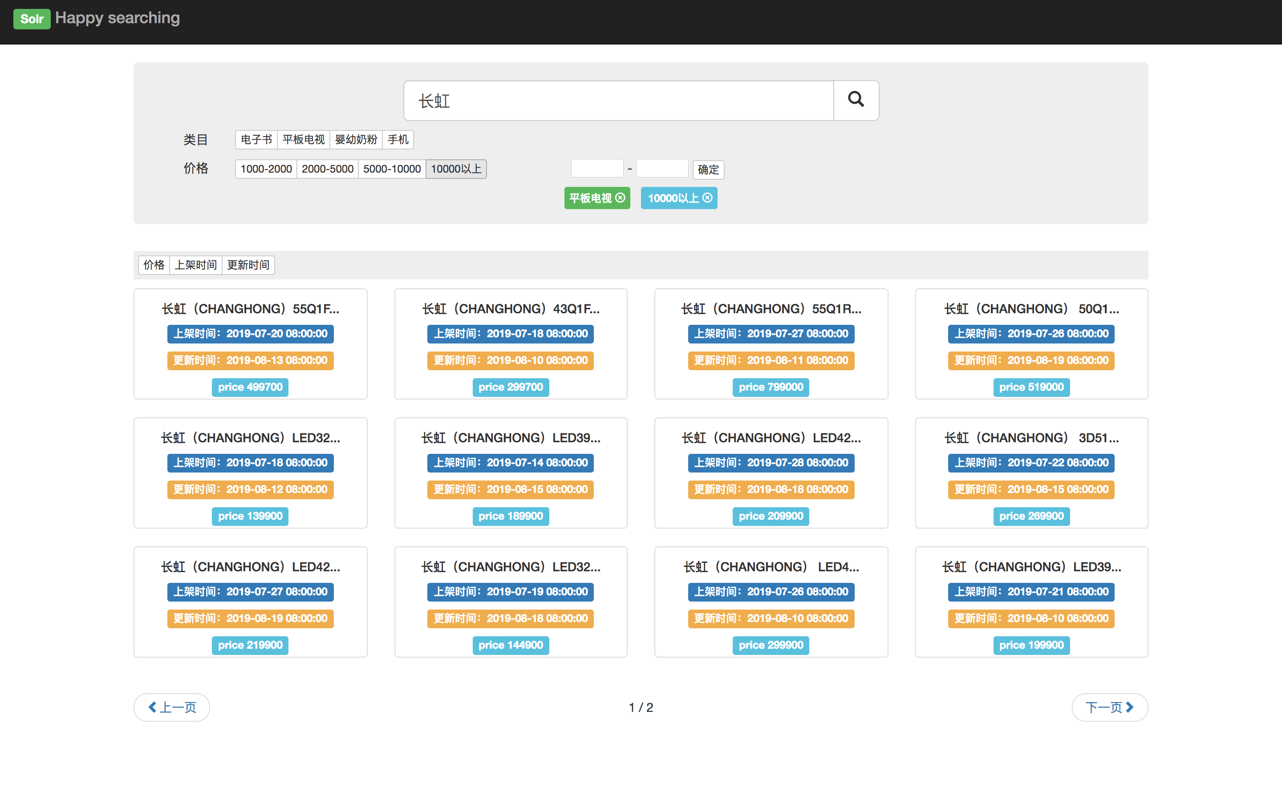
Task: Click the magnifying glass search icon
Action: pyautogui.click(x=856, y=100)
